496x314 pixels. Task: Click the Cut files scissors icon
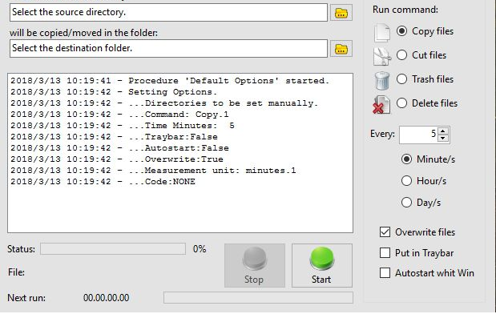click(x=381, y=56)
